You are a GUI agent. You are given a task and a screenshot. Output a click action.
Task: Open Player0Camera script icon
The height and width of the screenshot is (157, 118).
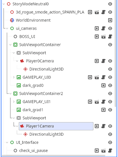(103, 61)
